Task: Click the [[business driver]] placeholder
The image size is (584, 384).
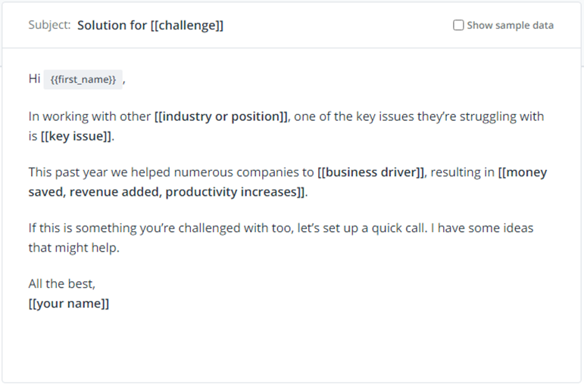Action: pos(370,172)
